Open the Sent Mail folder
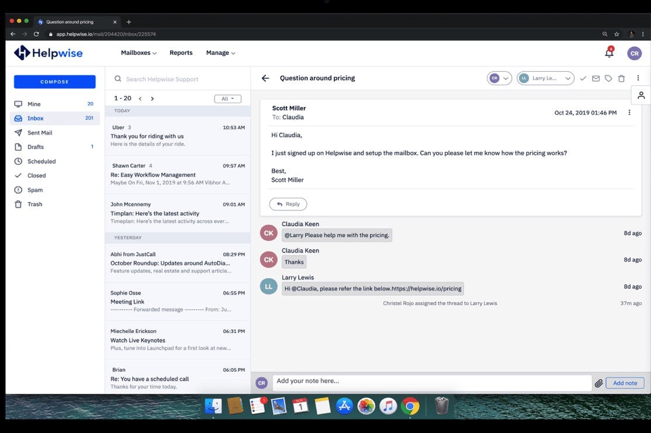The width and height of the screenshot is (651, 433). click(x=54, y=133)
